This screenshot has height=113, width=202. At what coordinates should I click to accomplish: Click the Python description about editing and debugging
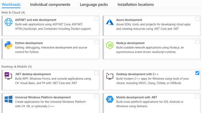coord(51,50)
